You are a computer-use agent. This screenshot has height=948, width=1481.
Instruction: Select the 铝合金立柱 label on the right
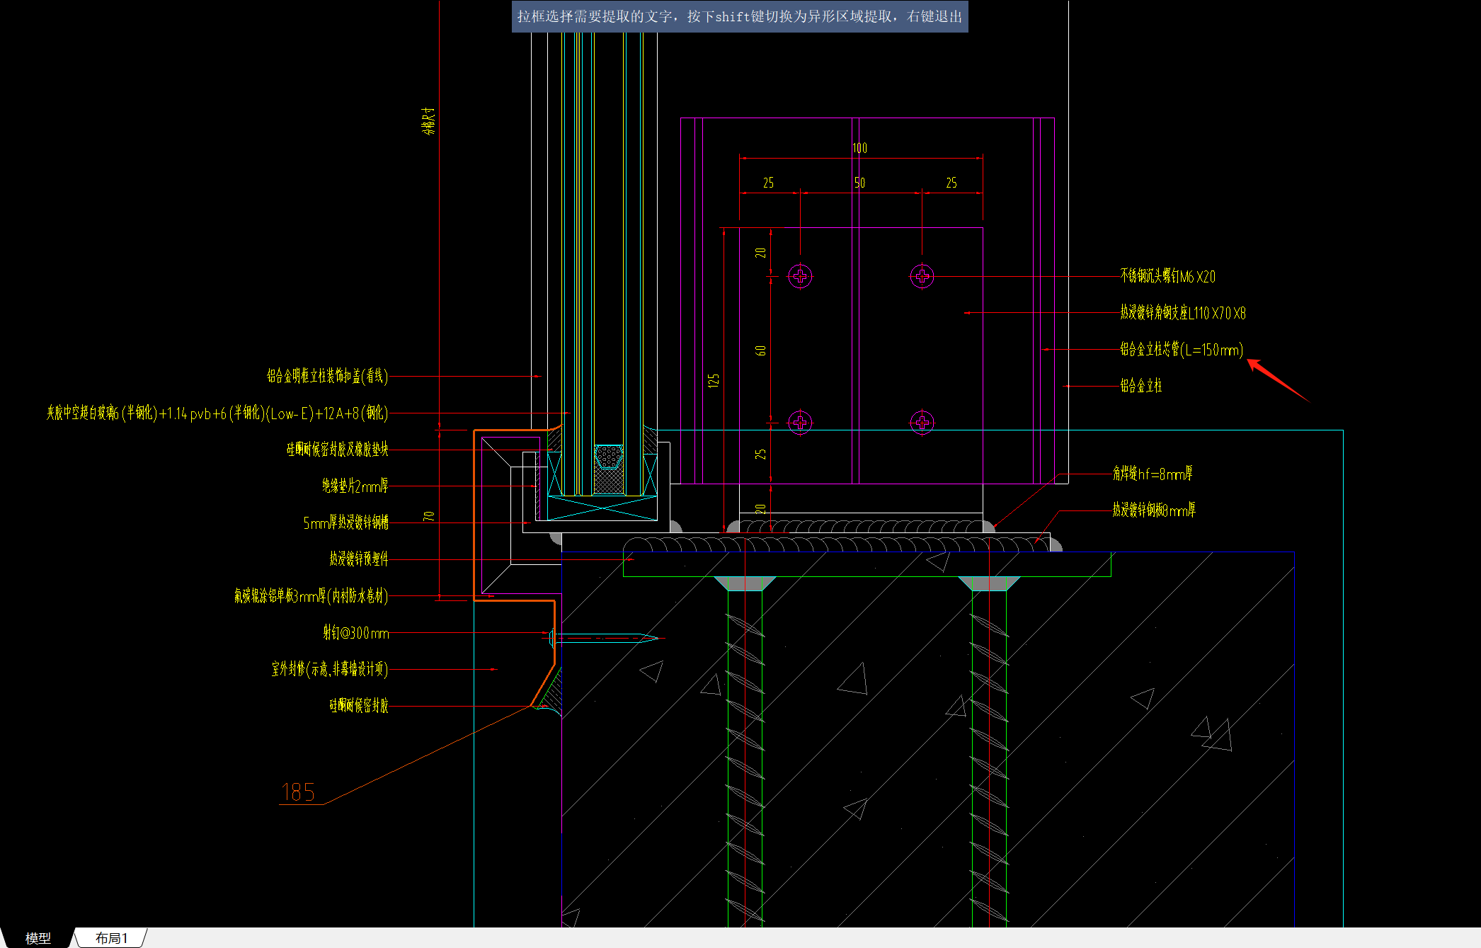(x=1140, y=386)
